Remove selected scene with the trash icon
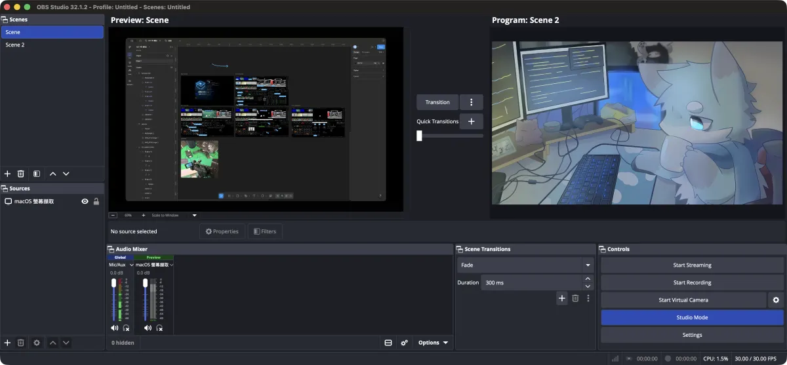 [x=21, y=174]
